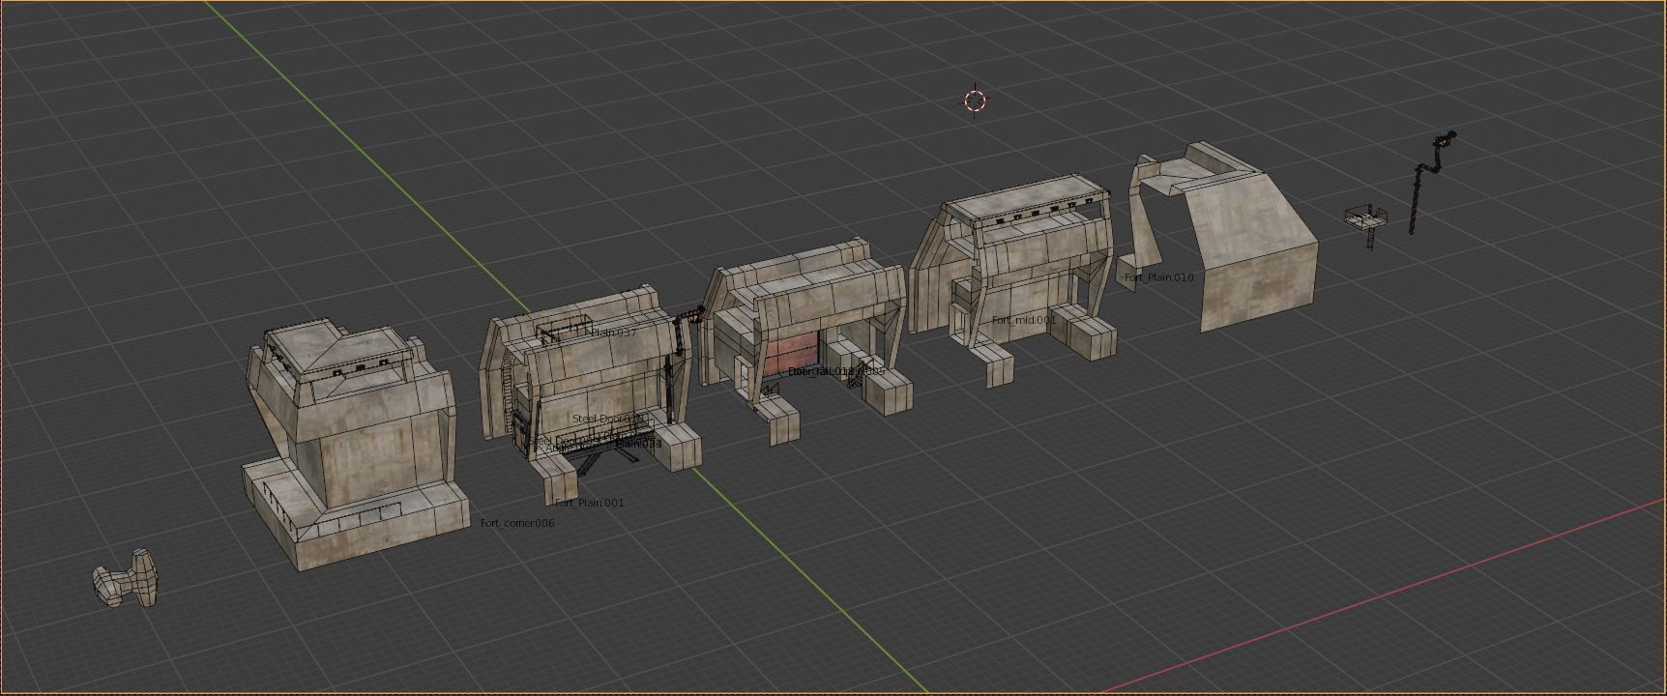Click the 3D cursor crosshair
Viewport: 1667px width, 696px height.
point(975,101)
